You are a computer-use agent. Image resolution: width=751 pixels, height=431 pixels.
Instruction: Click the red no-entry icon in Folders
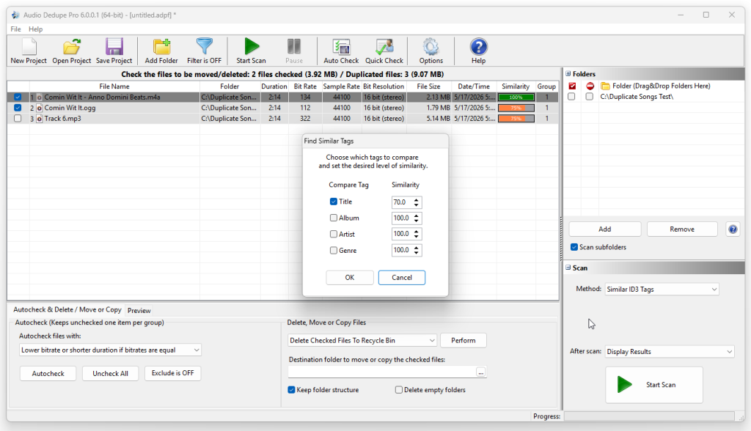pyautogui.click(x=590, y=86)
